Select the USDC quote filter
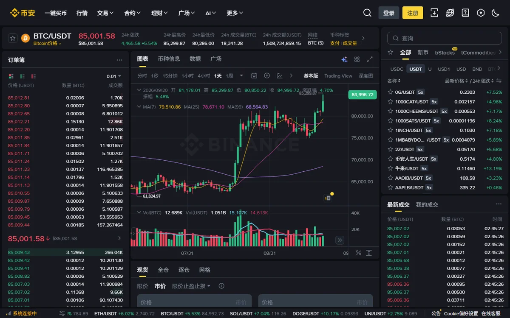Screen dimensions: 510x318 tap(397, 69)
